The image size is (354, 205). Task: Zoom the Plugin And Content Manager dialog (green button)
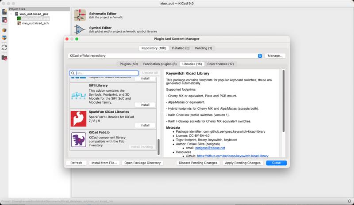pyautogui.click(x=77, y=39)
